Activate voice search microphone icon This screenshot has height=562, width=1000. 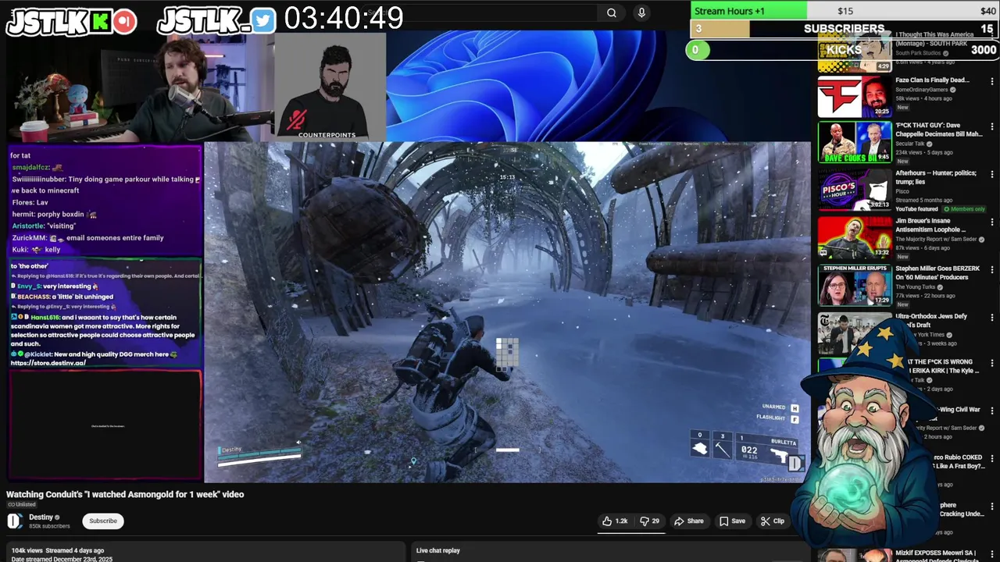641,12
